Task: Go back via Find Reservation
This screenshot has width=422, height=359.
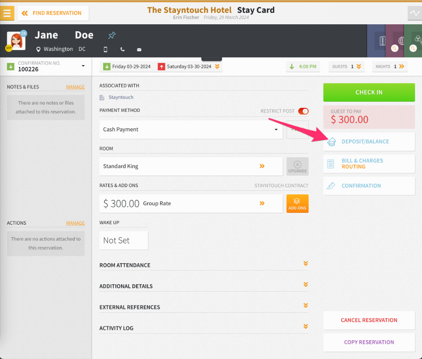Action: point(53,13)
